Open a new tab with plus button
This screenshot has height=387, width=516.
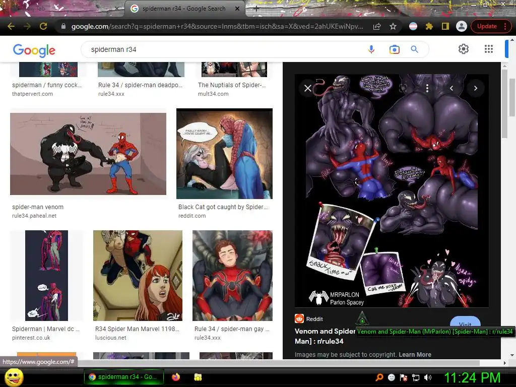[x=256, y=9]
